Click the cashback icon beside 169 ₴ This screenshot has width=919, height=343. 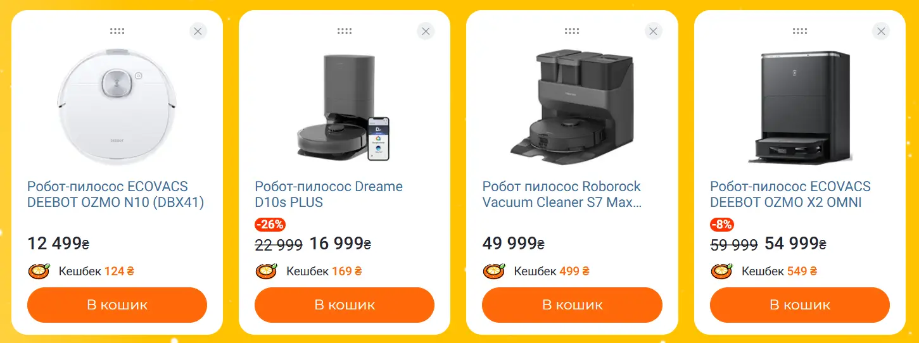(267, 271)
